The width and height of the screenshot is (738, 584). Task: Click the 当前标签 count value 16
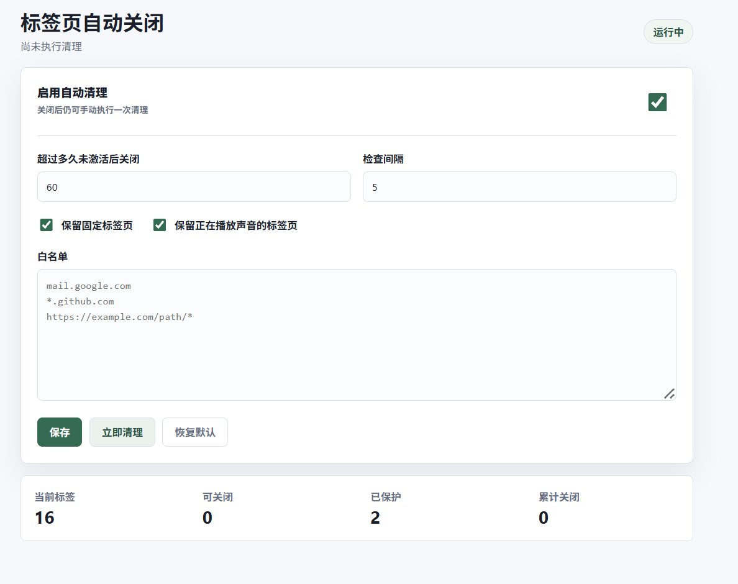pos(45,518)
